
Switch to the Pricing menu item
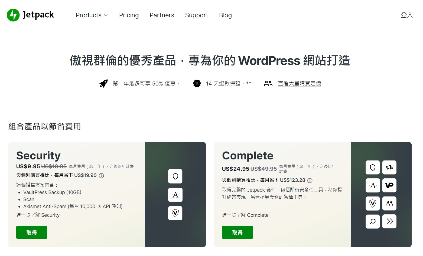click(x=129, y=15)
